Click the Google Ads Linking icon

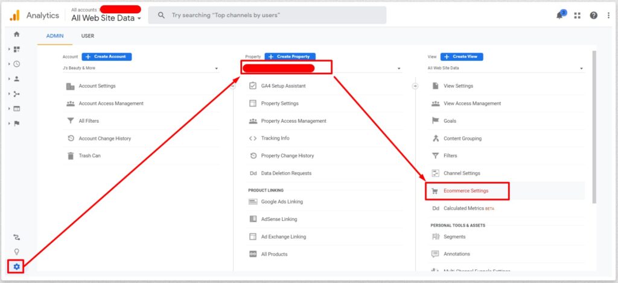pos(253,202)
